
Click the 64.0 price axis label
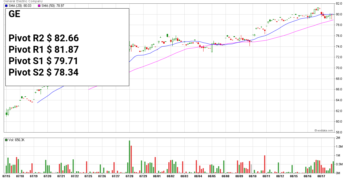coord(339,100)
